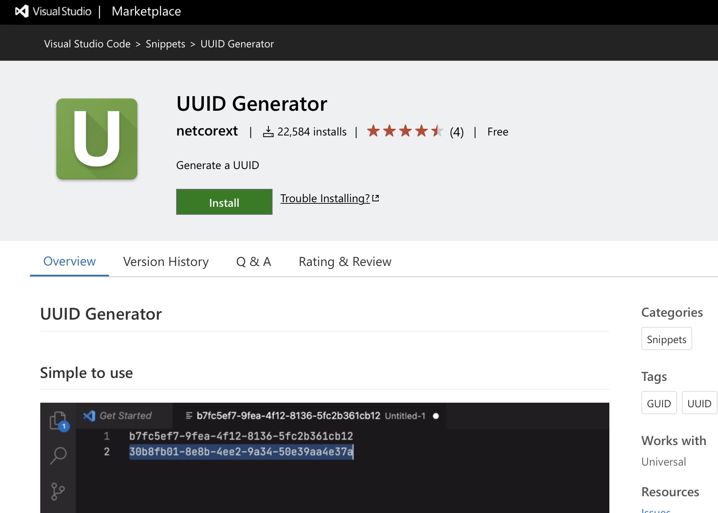
Task: Click the Works with sidebar heading
Action: [x=674, y=440]
